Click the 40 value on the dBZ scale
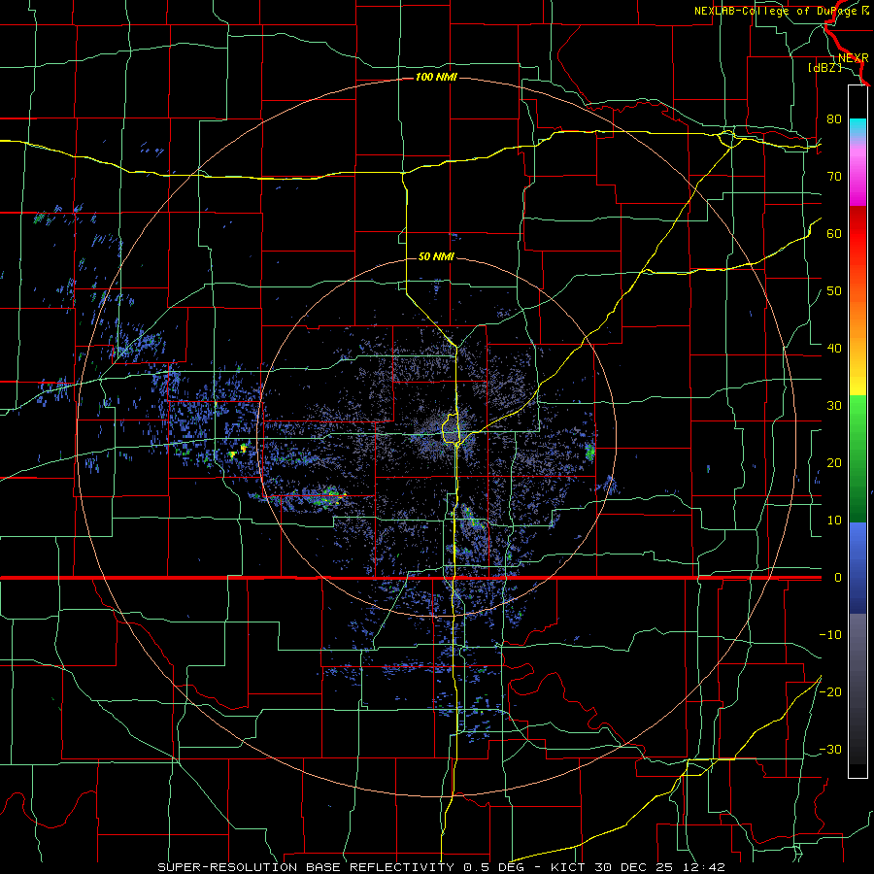 [x=834, y=348]
